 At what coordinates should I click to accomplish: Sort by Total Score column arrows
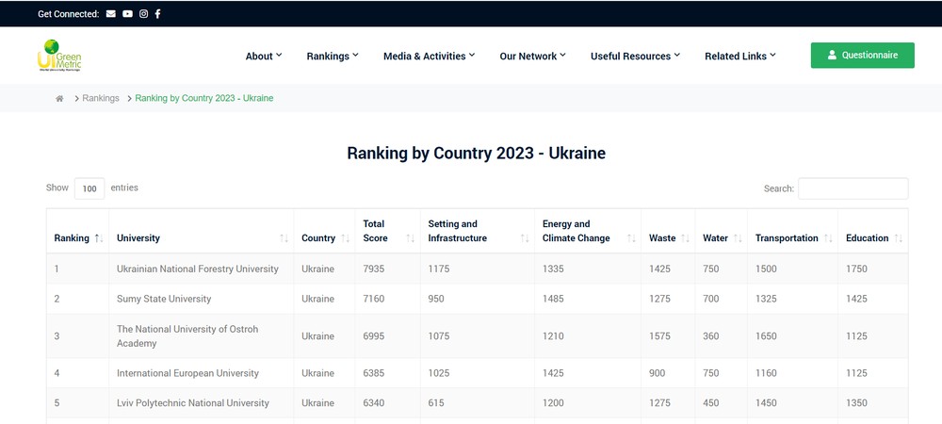click(x=410, y=238)
